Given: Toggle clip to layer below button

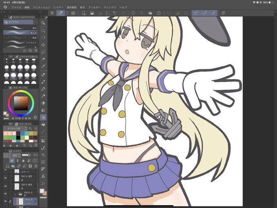Looking at the screenshot, I should (12, 160).
